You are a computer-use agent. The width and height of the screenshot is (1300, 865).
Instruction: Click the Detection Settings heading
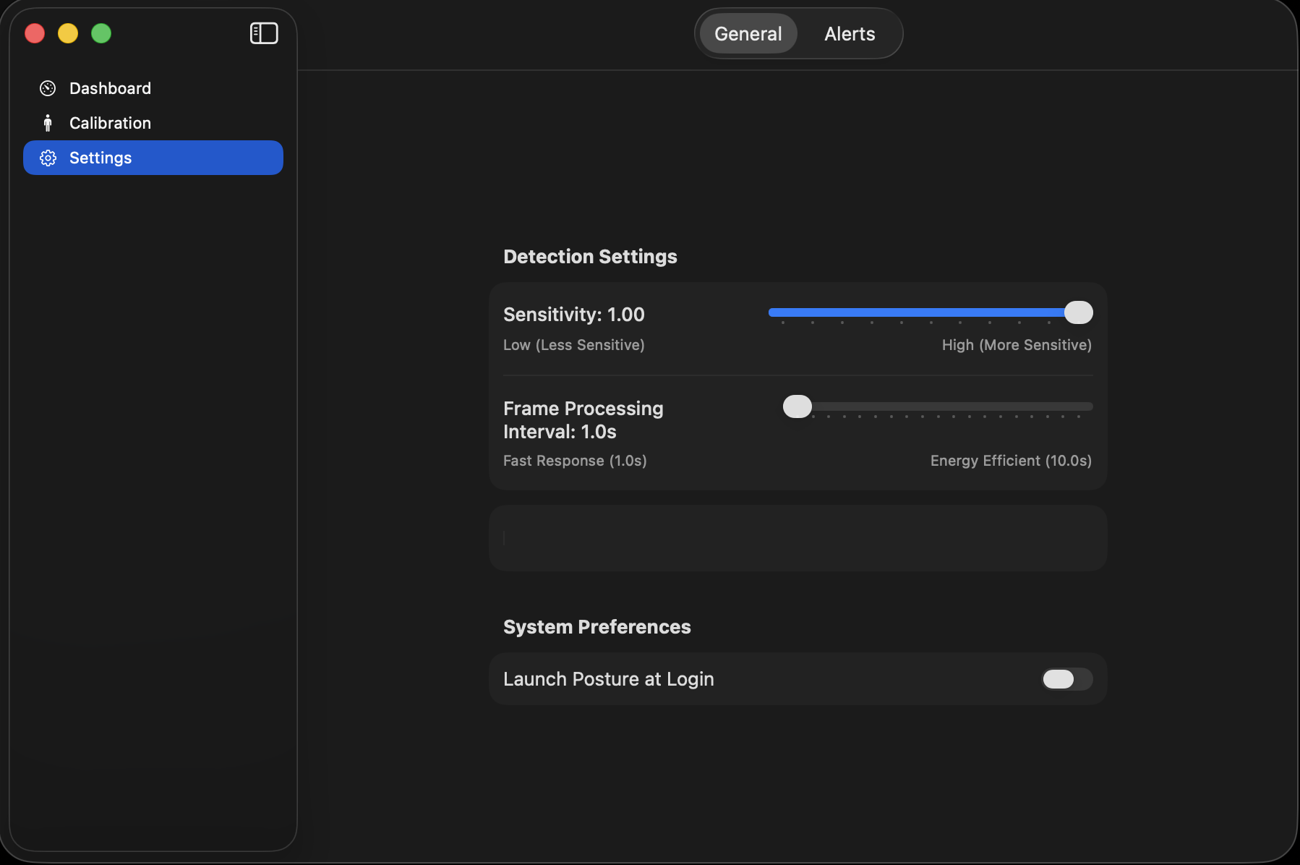[x=590, y=257]
